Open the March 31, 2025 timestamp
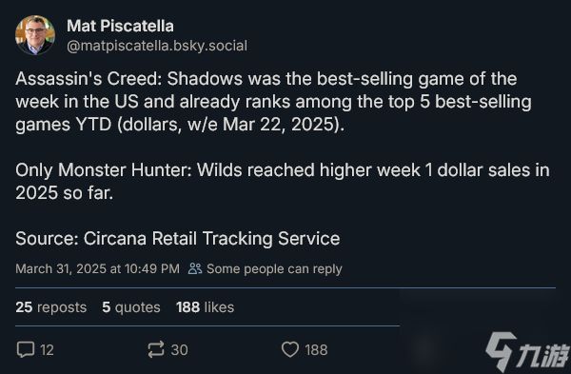This screenshot has width=571, height=374. pos(98,268)
